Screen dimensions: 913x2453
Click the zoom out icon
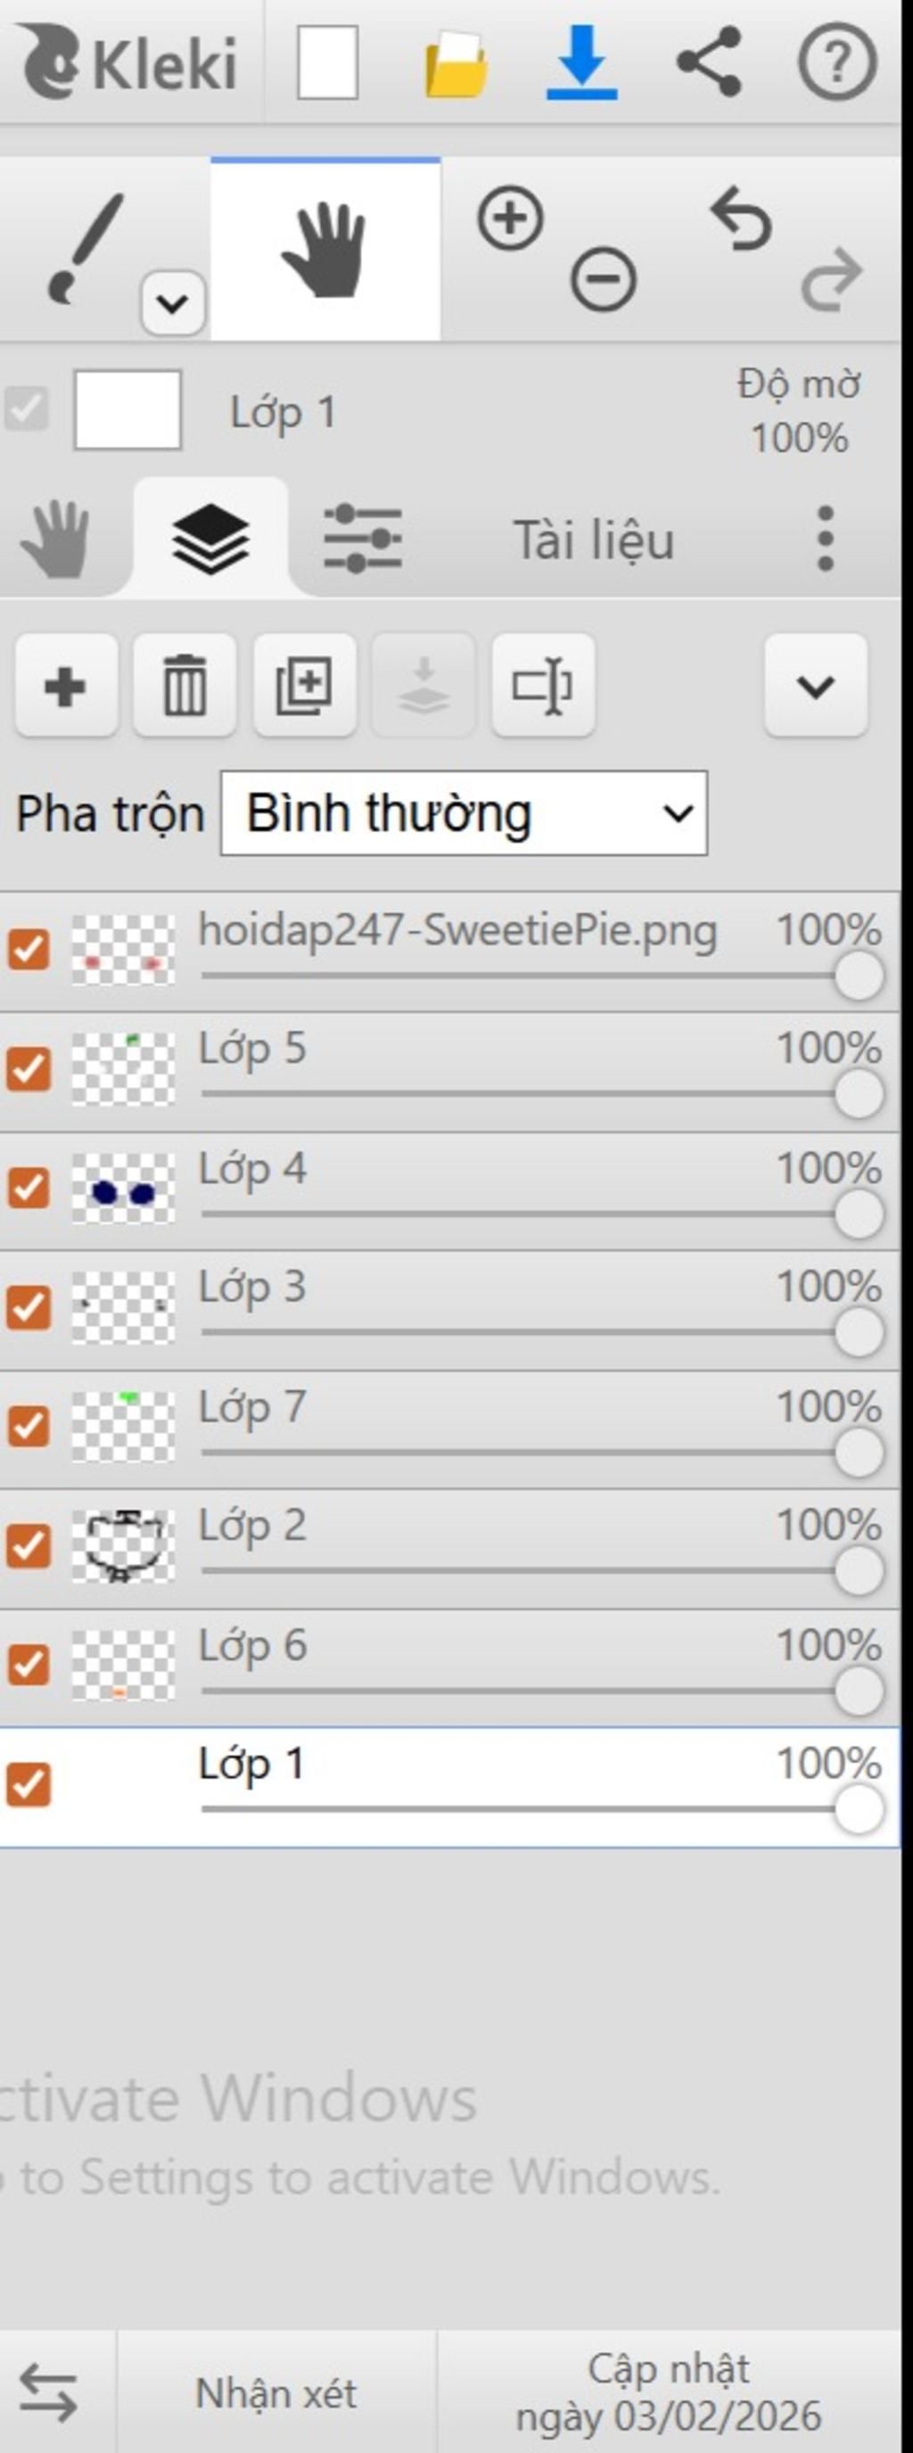tap(603, 280)
